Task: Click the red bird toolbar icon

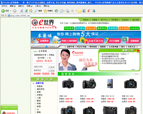Action: click(x=89, y=11)
